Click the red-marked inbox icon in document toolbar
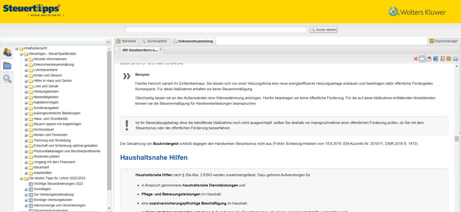Screen dimensions: 461x212 tap(429, 59)
